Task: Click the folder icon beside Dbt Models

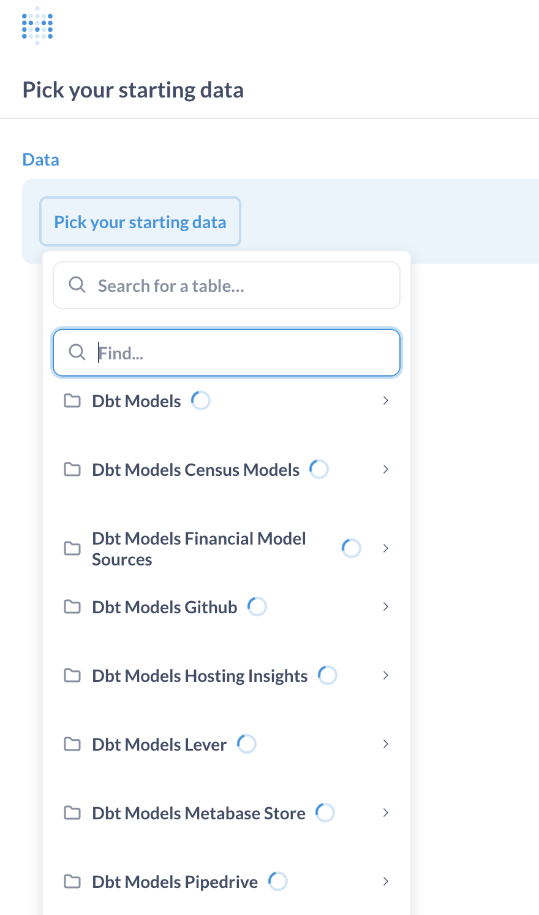Action: click(72, 400)
